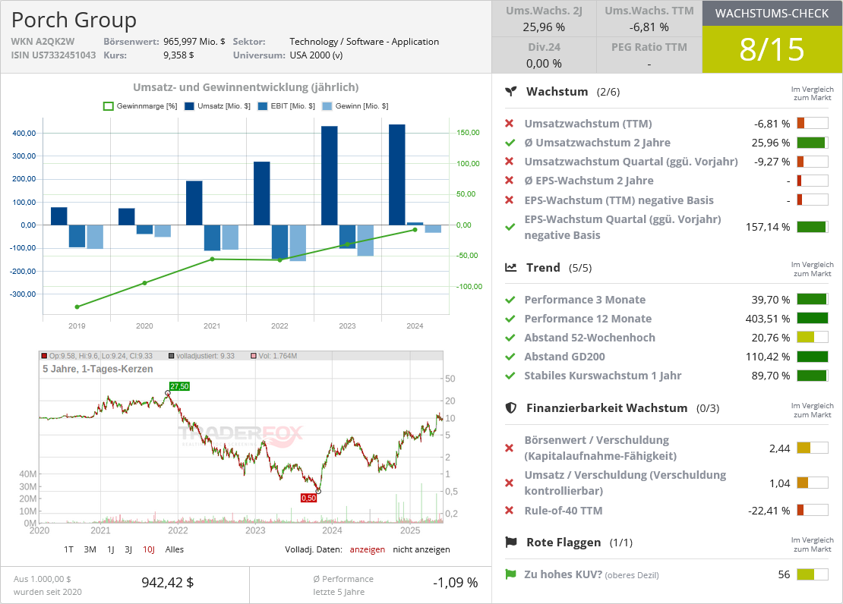Click the Kurs value 9,358 $

click(x=178, y=55)
